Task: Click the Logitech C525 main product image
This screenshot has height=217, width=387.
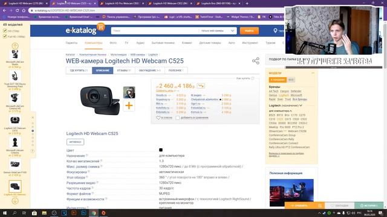Action: click(100, 100)
